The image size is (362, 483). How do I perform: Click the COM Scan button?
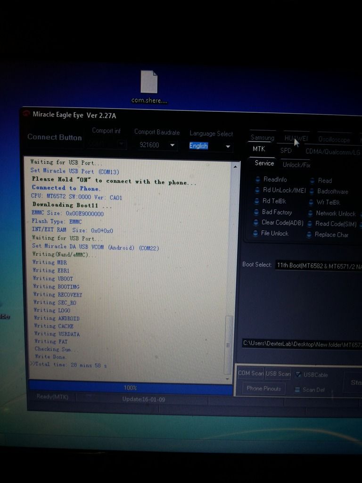[251, 373]
